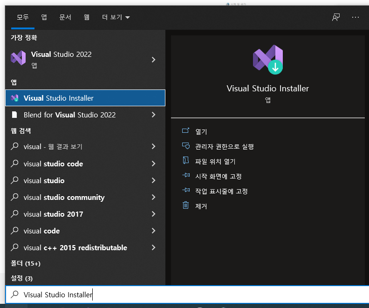Click magnifier icon beside 'visual studio code'
The image size is (369, 308).
pyautogui.click(x=14, y=163)
